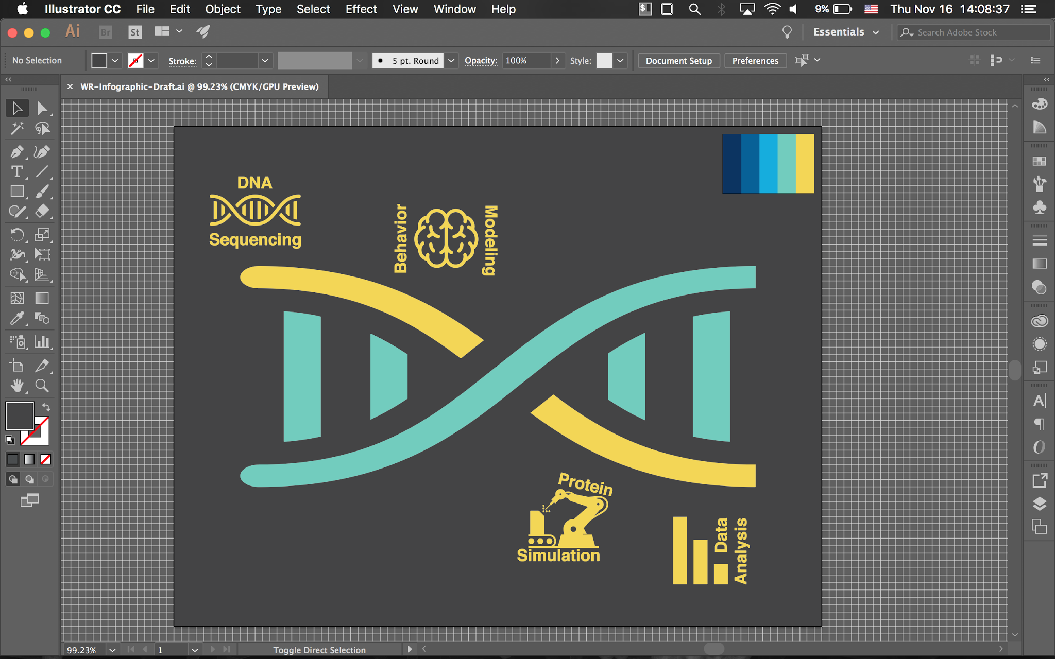The image size is (1055, 659).
Task: Open the Object menu
Action: [223, 9]
